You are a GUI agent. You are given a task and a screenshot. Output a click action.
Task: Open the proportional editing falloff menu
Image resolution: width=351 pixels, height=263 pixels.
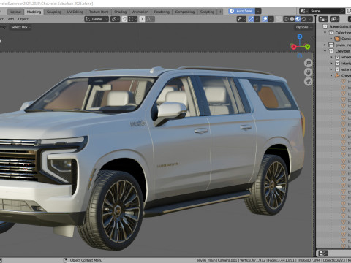click(150, 19)
